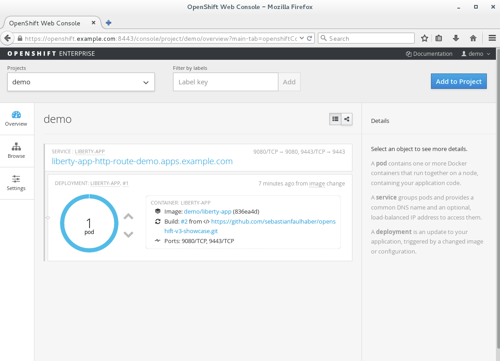Click the underlined word image in deployment trigger
The height and width of the screenshot is (361, 500).
(317, 184)
